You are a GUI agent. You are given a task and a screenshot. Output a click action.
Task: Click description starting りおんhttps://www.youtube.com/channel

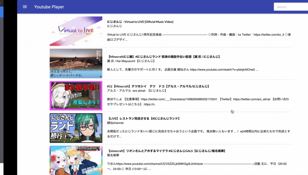[x=197, y=166]
